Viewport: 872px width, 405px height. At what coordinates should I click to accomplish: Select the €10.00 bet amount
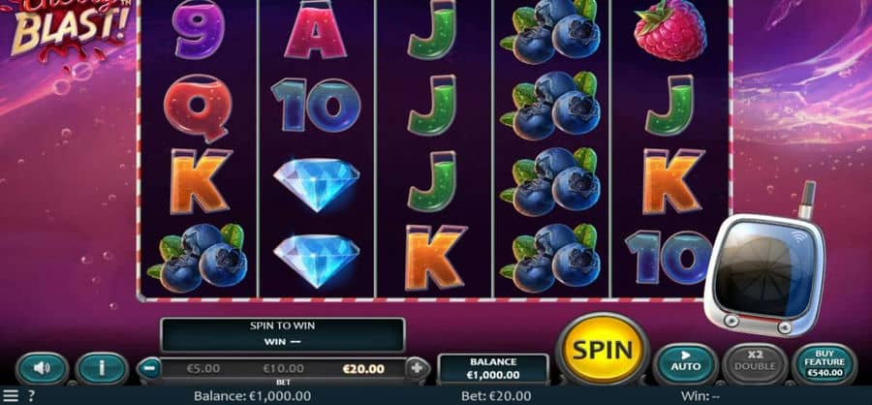[283, 369]
